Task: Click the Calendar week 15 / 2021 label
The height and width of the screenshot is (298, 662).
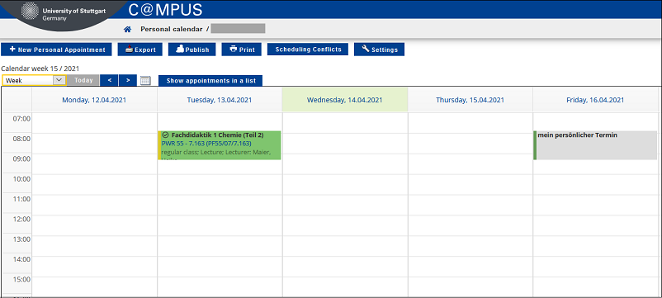Action: [x=40, y=68]
